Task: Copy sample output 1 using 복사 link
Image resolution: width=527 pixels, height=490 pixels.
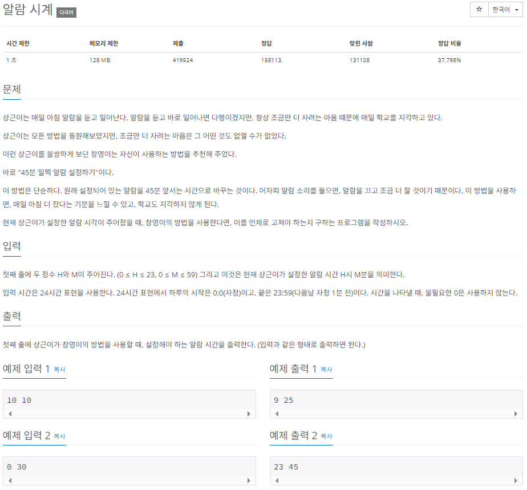Action: point(326,369)
